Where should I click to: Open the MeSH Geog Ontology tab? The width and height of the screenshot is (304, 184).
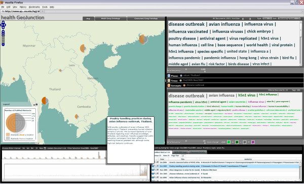pos(110,19)
